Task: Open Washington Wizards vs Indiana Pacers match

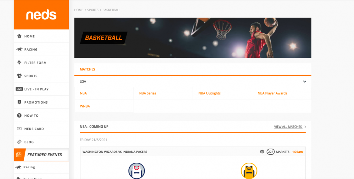Action: tap(115, 152)
